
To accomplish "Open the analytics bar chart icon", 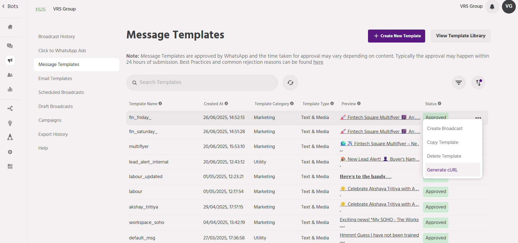I will (10, 89).
